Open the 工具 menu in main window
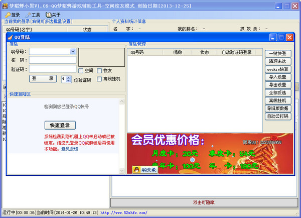The width and height of the screenshot is (301, 218). [33, 15]
